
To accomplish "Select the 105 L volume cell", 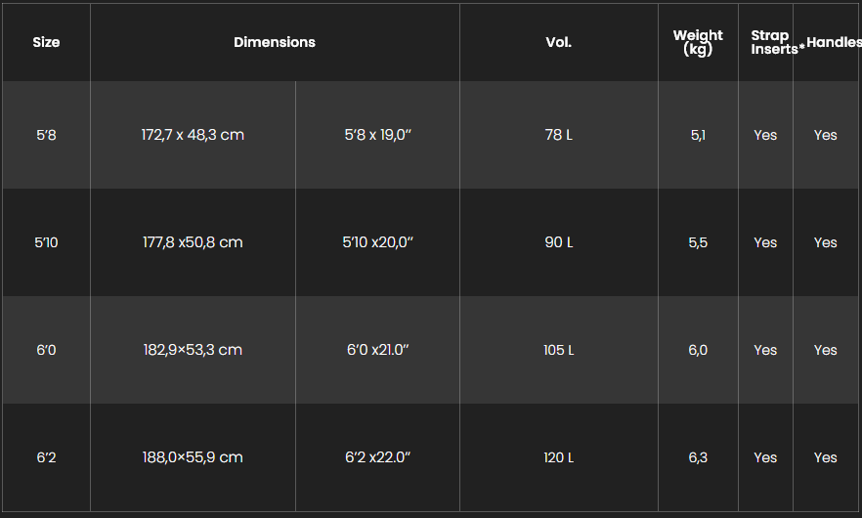I will 559,350.
